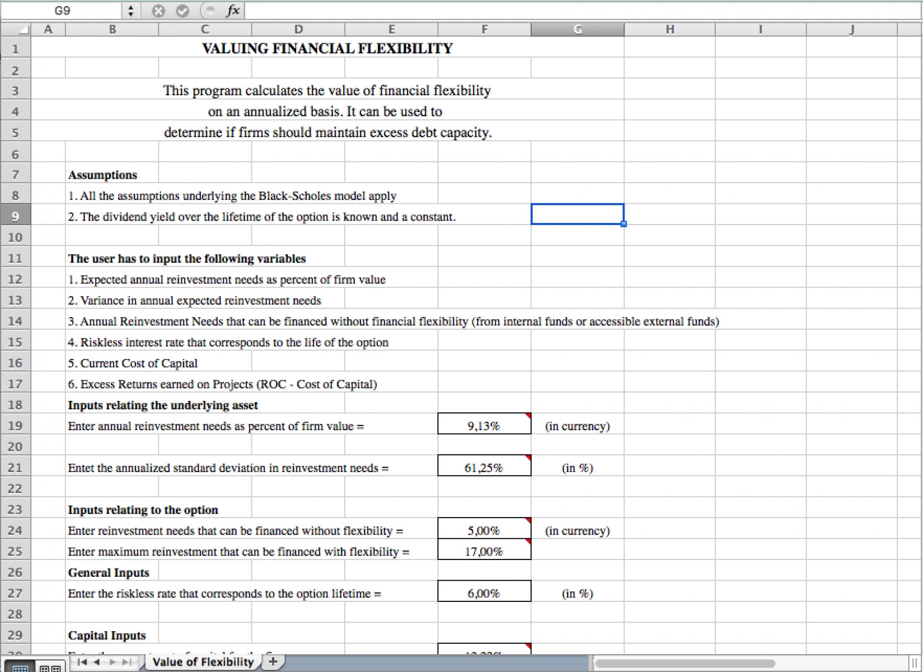The height and width of the screenshot is (672, 923).
Task: Click text '5. Current Cost of Capital'
Action: (133, 363)
